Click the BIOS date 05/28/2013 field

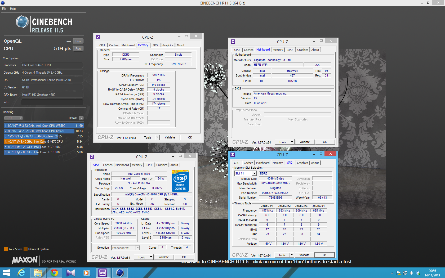(x=292, y=103)
